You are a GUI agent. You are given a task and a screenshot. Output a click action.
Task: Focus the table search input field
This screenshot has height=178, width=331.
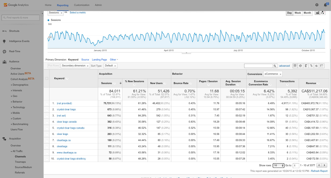(x=258, y=66)
